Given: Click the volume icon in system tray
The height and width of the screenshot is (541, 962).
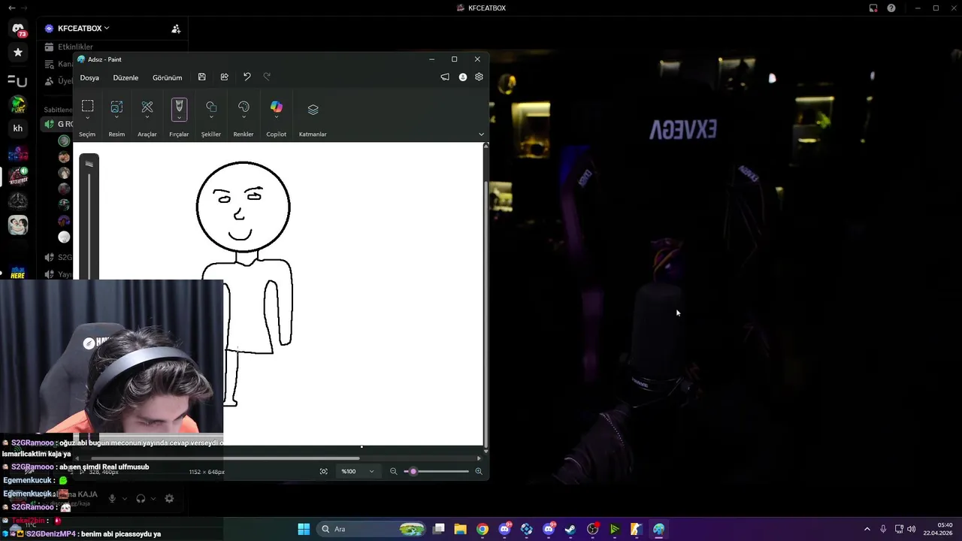Looking at the screenshot, I should [x=912, y=529].
